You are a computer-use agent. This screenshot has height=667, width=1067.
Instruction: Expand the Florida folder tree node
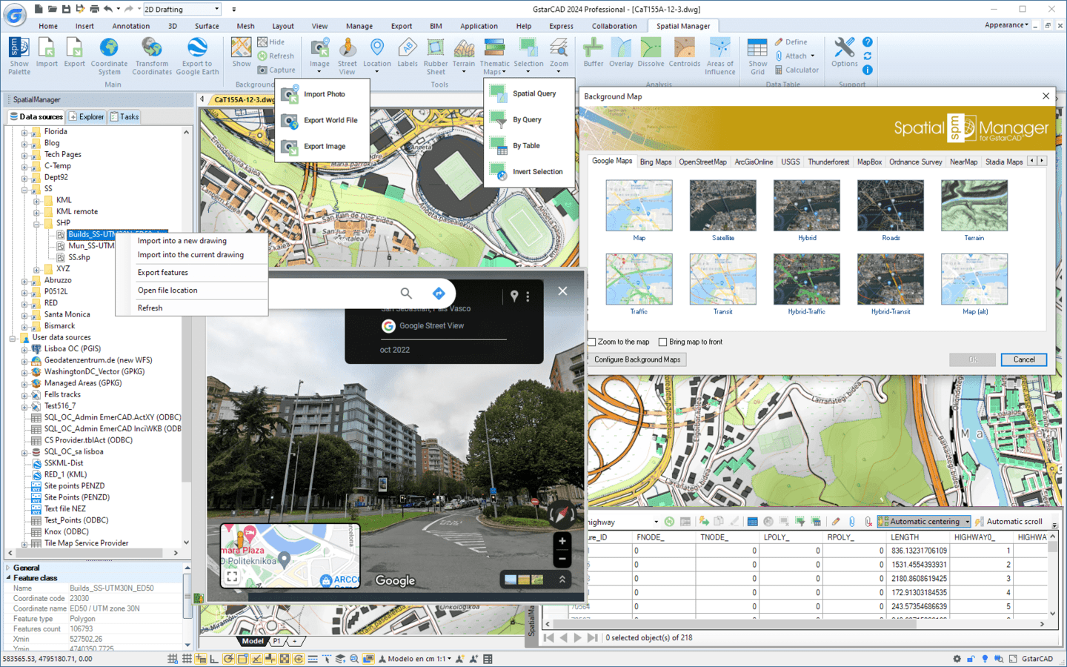pyautogui.click(x=24, y=132)
